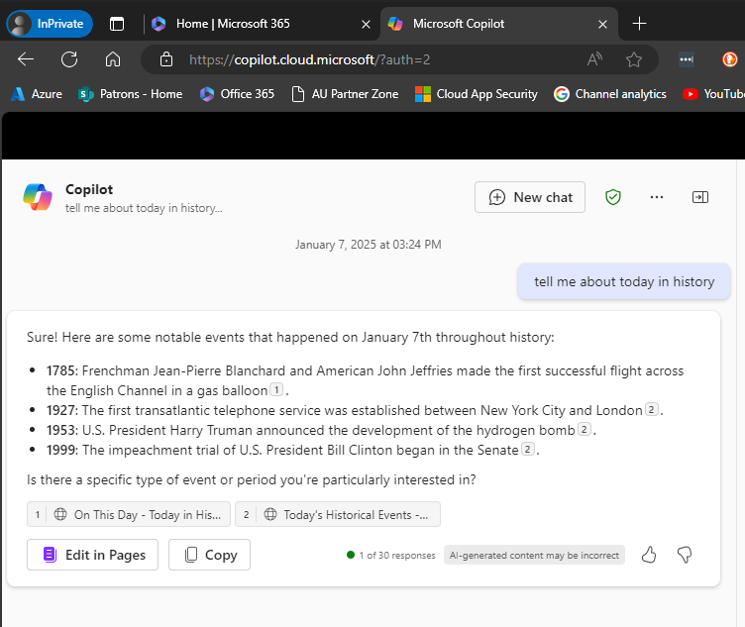Click the Edit in Pages button
The height and width of the screenshot is (627, 745).
[x=92, y=555]
